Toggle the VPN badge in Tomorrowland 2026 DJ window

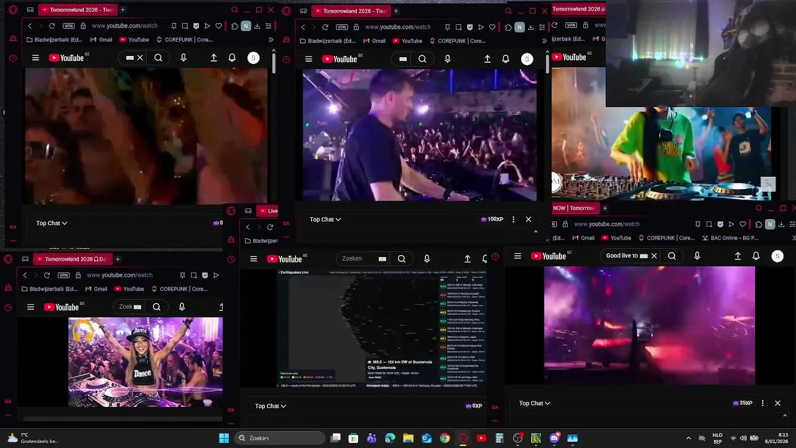coord(63,275)
